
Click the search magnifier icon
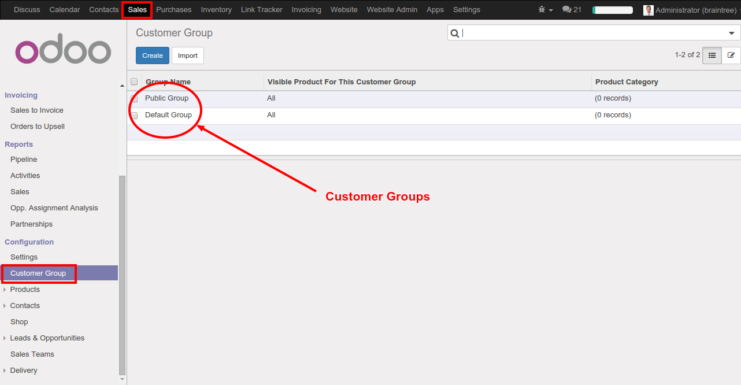pos(454,32)
